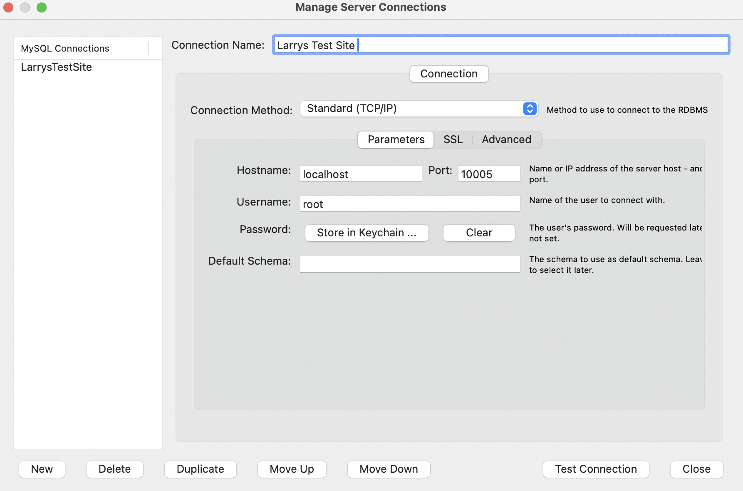Create a New connection
The height and width of the screenshot is (491, 743).
(42, 469)
